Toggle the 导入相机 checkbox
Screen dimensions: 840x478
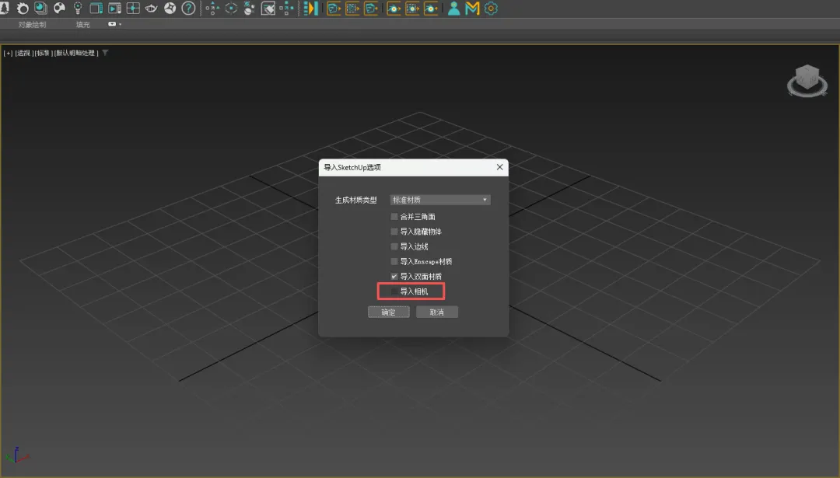point(394,291)
